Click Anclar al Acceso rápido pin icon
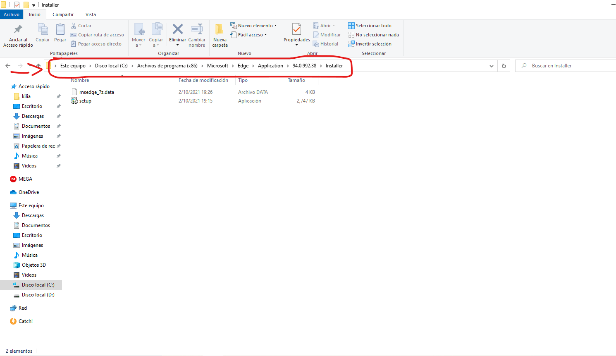 pos(18,29)
